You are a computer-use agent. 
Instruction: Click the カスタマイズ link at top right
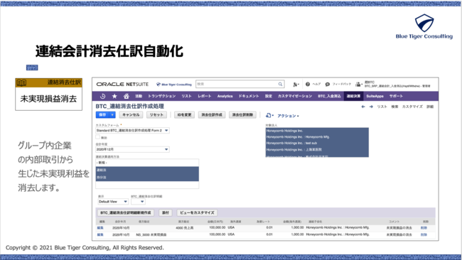click(412, 107)
